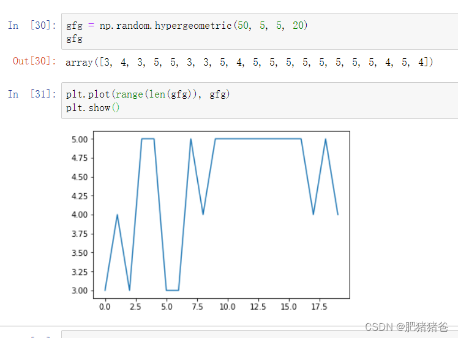
Task: Click the plt.plot(range(len(gfg)), gfg) line
Action: [x=148, y=94]
